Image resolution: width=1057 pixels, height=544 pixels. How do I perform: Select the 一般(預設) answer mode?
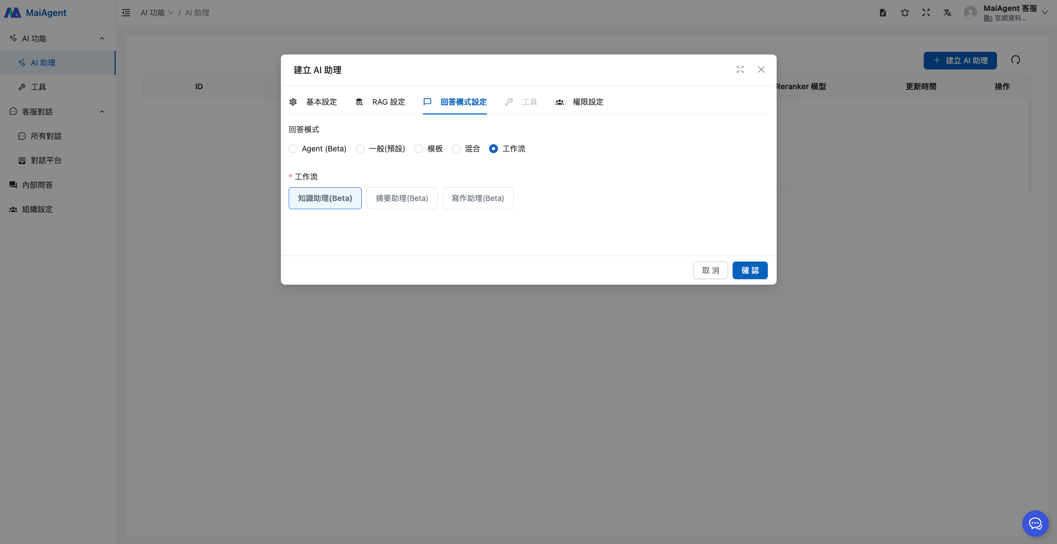[x=360, y=149]
